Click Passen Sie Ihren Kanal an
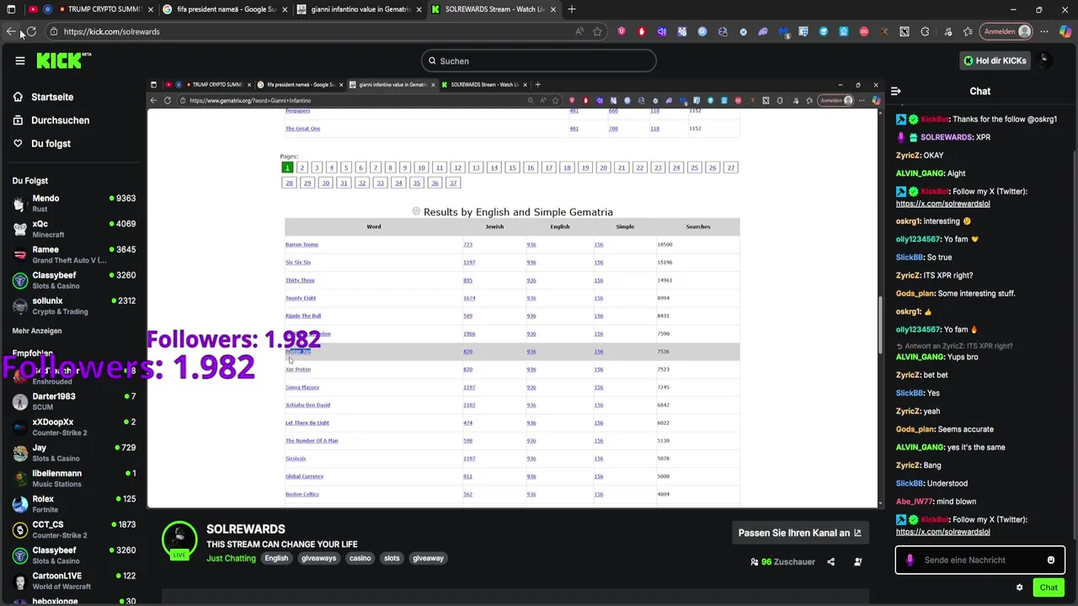Screen dimensions: 1078x606 tap(799, 533)
